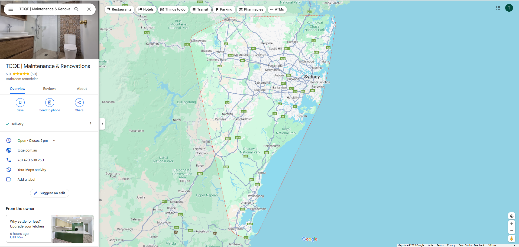Click Send Product Feedback link
Image resolution: width=519 pixels, height=247 pixels.
(x=471, y=245)
